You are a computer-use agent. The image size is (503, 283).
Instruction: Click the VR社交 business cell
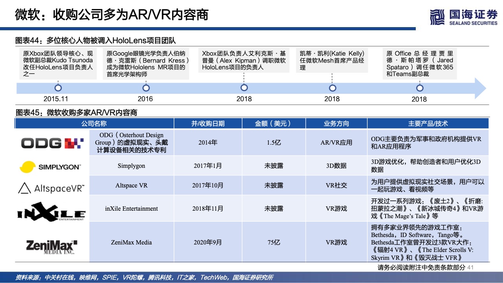[336, 186]
